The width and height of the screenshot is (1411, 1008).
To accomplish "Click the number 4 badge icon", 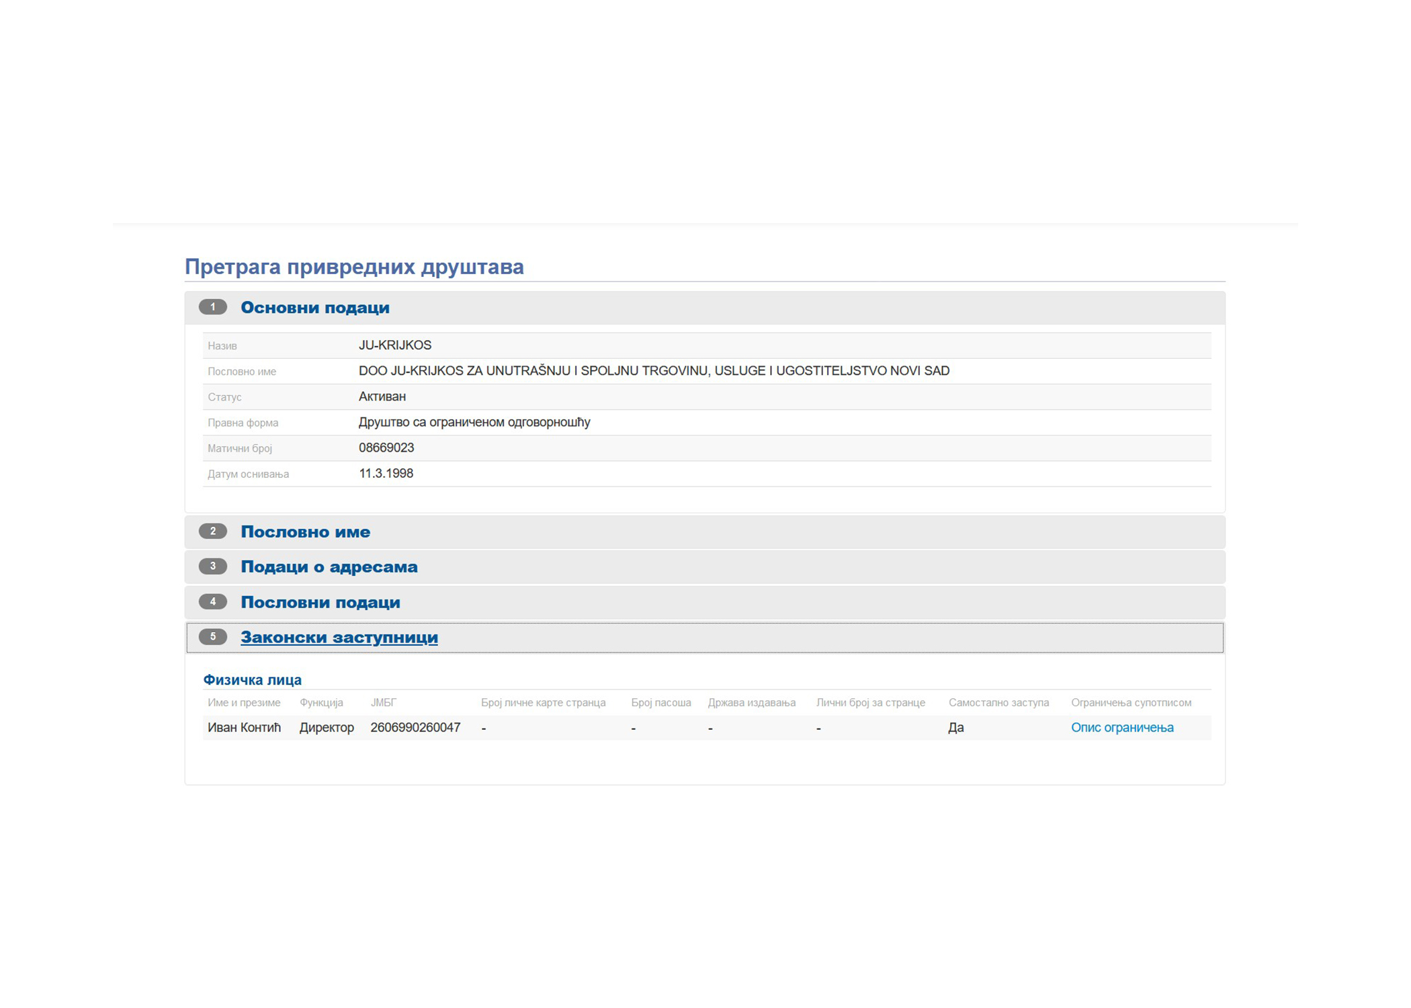I will pyautogui.click(x=212, y=601).
